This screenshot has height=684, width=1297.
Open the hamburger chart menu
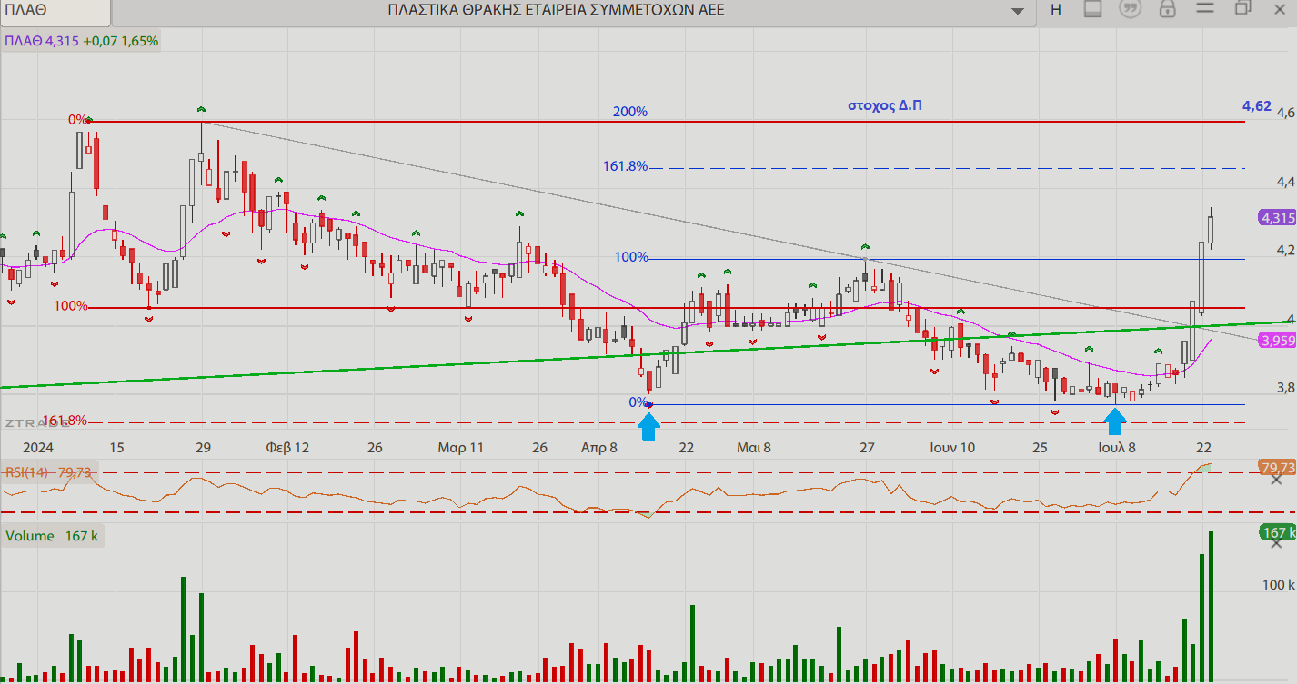click(1206, 8)
